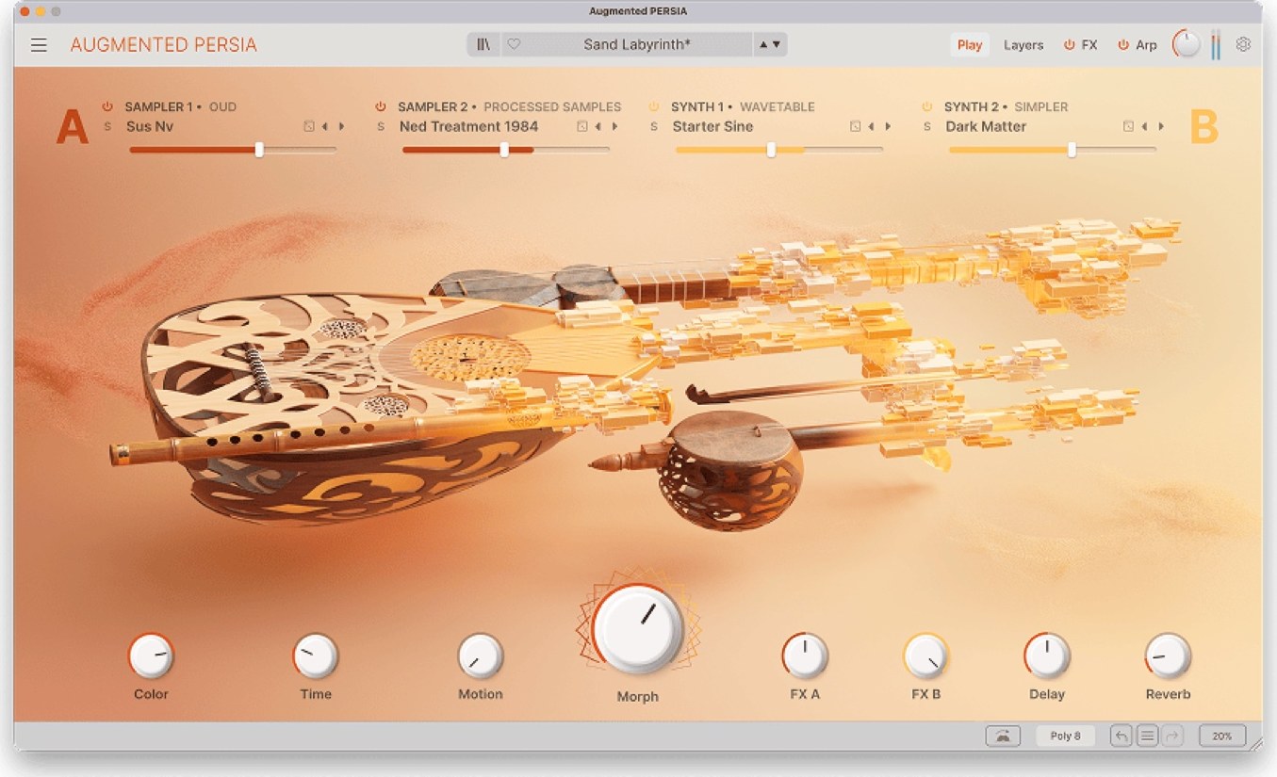
Task: Click the Dark Matter source name
Action: 986,126
